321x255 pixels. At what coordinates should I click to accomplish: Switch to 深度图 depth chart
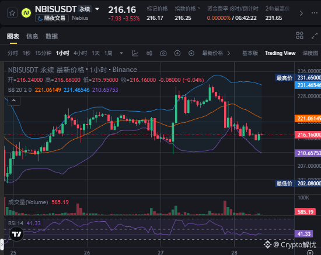coord(310,53)
